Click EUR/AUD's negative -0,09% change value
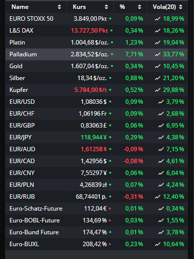The height and width of the screenshot is (259, 194). point(133,149)
